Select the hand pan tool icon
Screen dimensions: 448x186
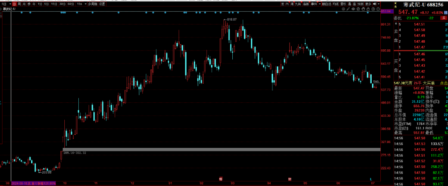tap(363, 9)
